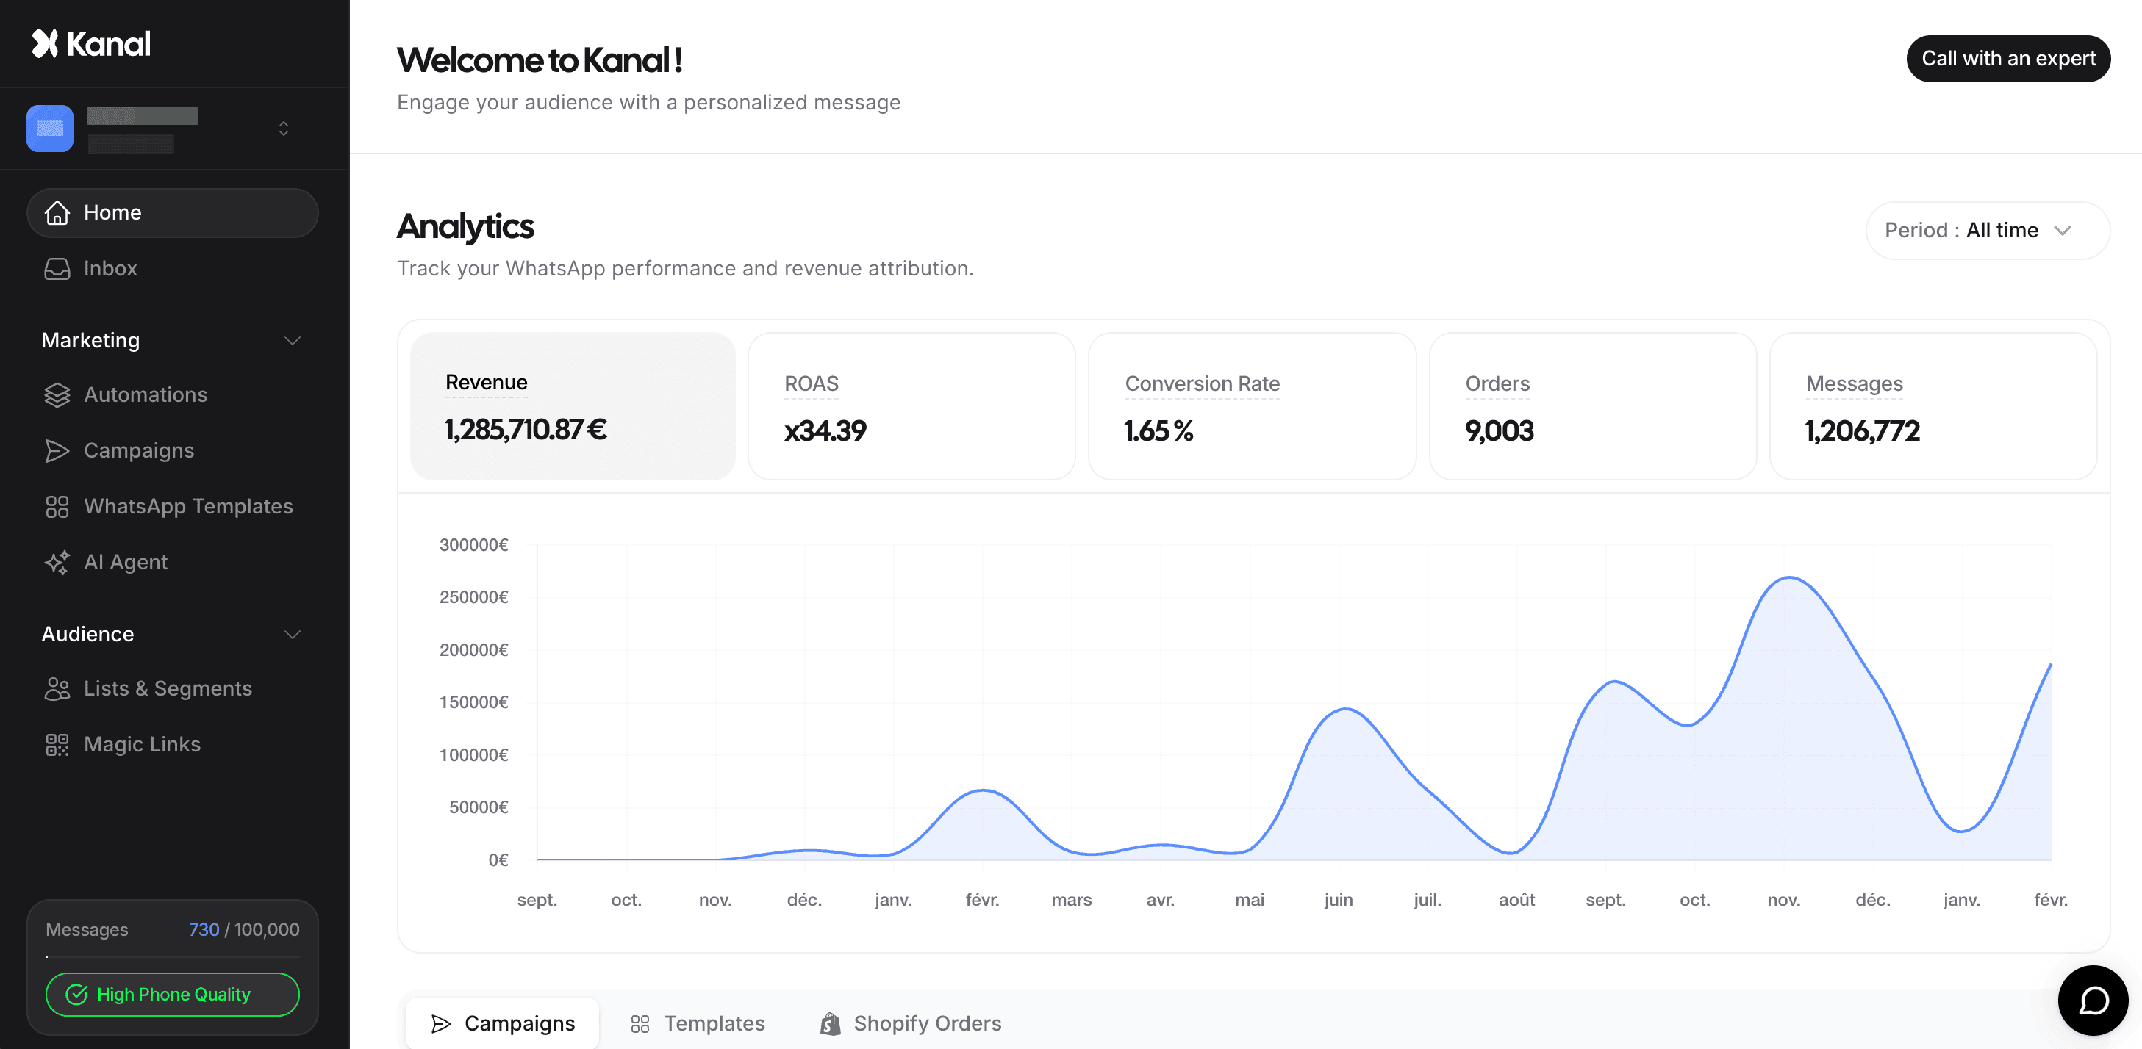
Task: Go to Campaigns in the sidebar
Action: (x=138, y=450)
